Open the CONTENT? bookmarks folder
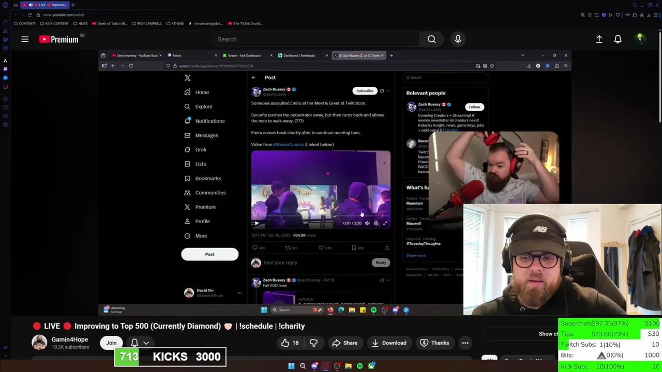The image size is (662, 372). (25, 23)
